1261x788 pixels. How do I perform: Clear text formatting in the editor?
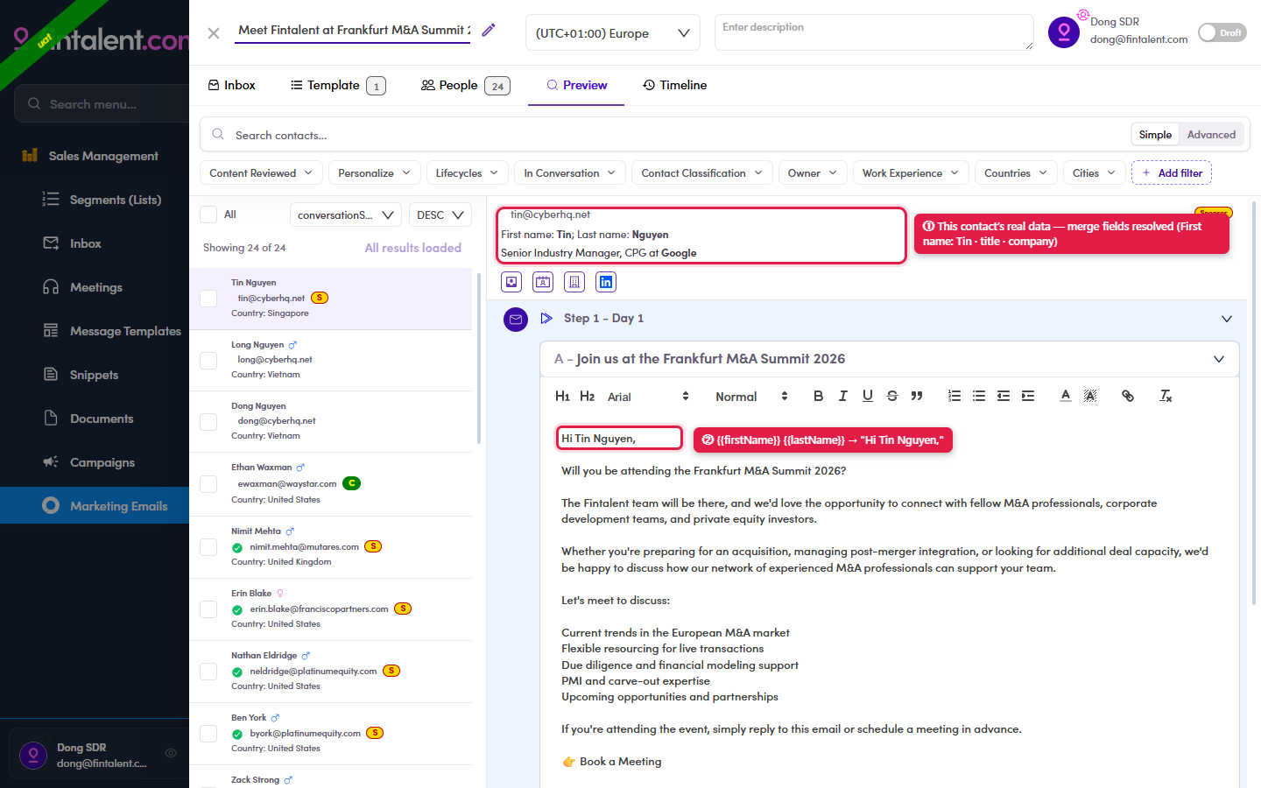coord(1166,396)
